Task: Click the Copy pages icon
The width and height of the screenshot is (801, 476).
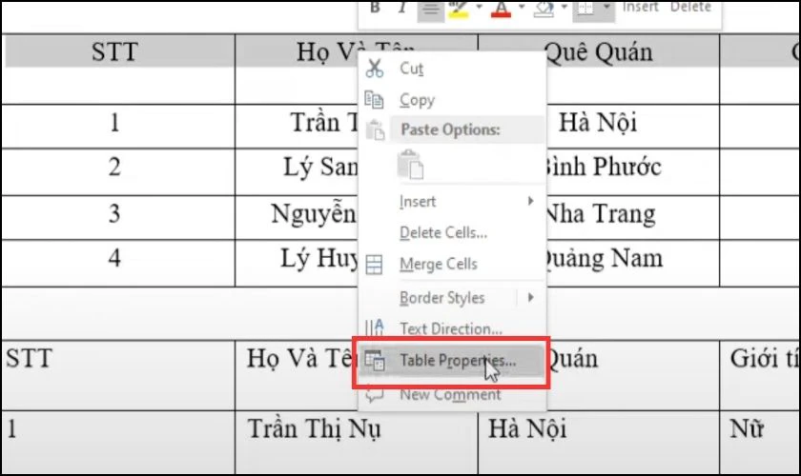Action: [x=374, y=100]
